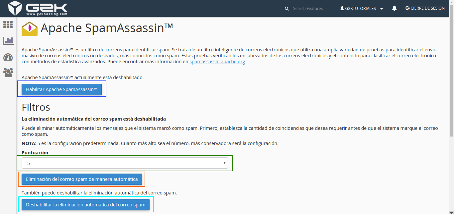Screen dimensions: 454x214
Task: Open the Puntuación score dropdown
Action: pyautogui.click(x=125, y=163)
